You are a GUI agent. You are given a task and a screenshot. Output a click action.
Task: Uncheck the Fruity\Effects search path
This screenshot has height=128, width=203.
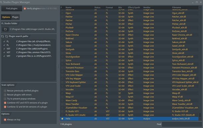(4, 41)
